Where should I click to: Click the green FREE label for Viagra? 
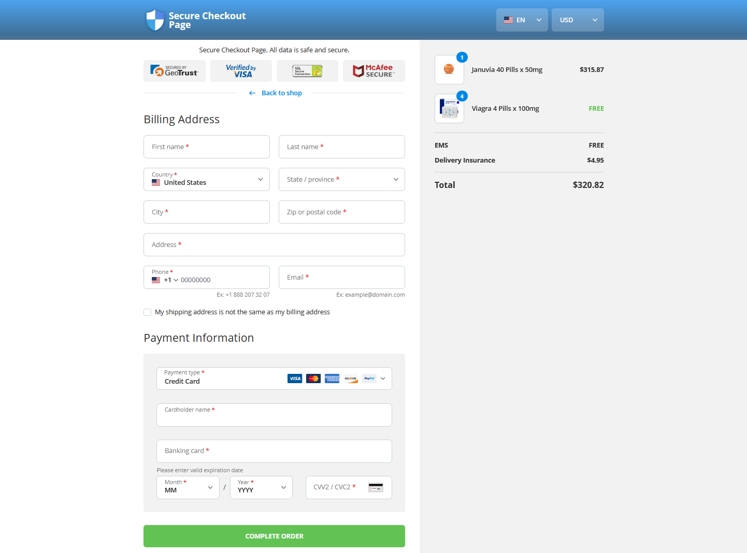click(x=596, y=108)
